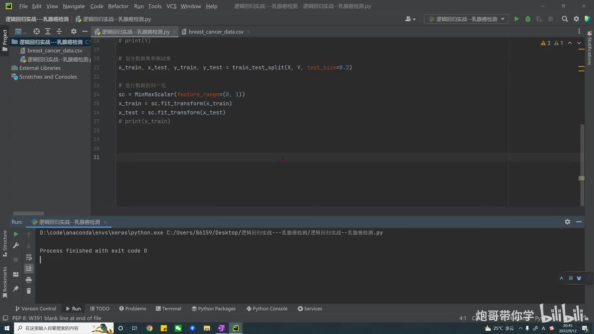The height and width of the screenshot is (334, 594).
Task: Open WeChat from the taskbar
Action: pos(178,328)
